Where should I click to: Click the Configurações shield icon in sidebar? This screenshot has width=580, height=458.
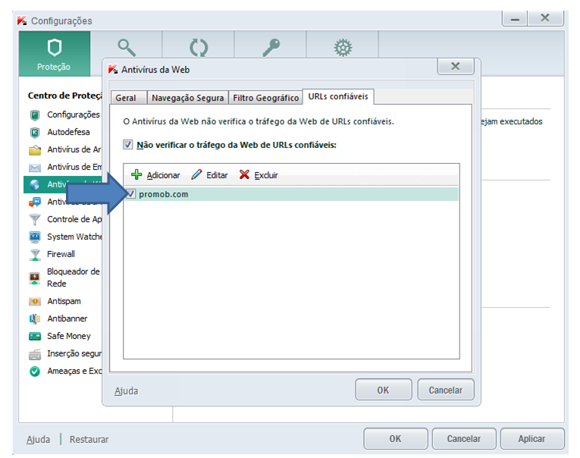[x=35, y=115]
